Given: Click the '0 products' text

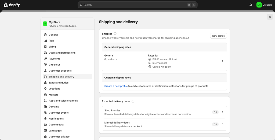Looking at the screenshot, I should [x=110, y=59].
